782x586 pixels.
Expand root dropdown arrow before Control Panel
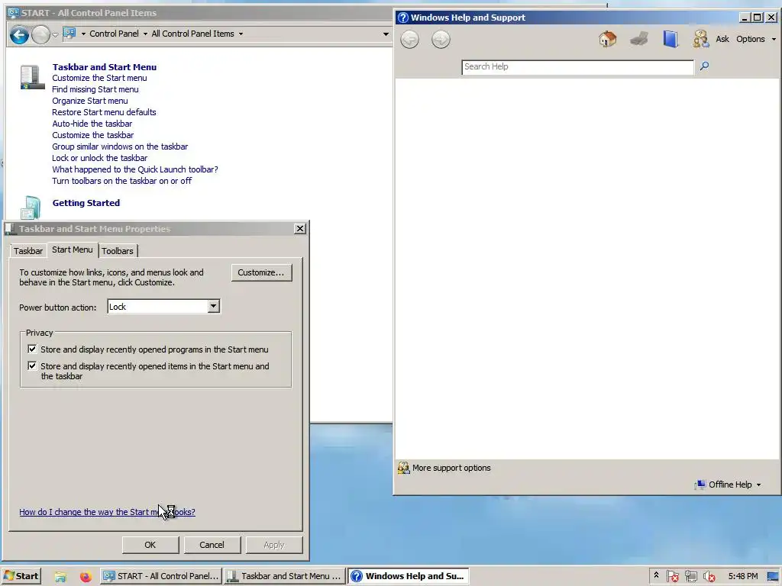[x=83, y=34]
